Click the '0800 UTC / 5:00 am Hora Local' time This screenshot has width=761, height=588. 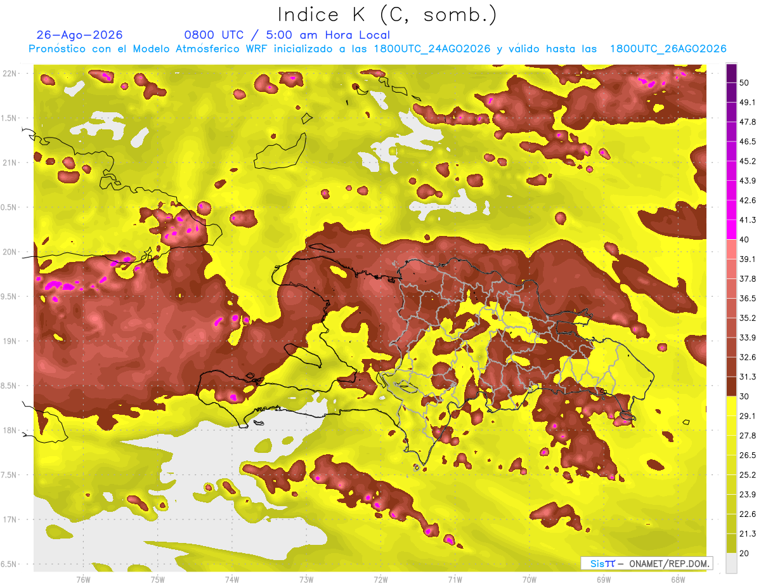287,35
